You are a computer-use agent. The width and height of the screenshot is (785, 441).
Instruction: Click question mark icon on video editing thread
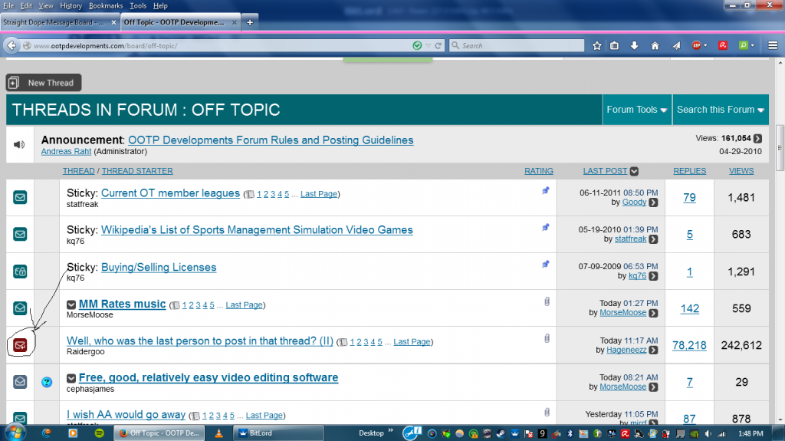click(47, 382)
